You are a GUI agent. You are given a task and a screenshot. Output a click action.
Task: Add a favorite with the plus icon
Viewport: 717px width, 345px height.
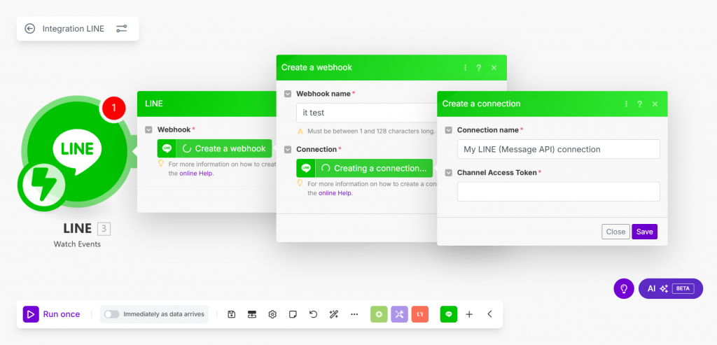click(x=469, y=314)
